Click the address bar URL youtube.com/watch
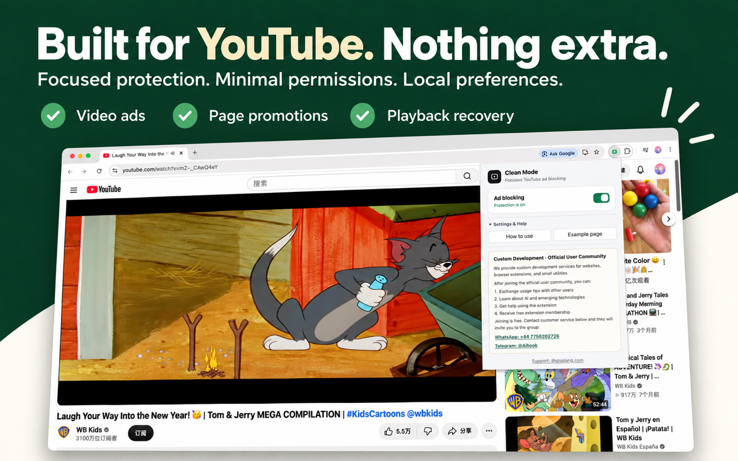738x461 pixels. 170,169
